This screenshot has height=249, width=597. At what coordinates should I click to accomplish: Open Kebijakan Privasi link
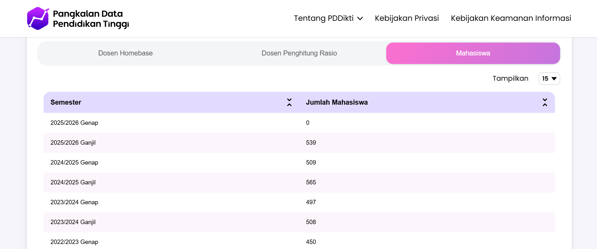[407, 18]
